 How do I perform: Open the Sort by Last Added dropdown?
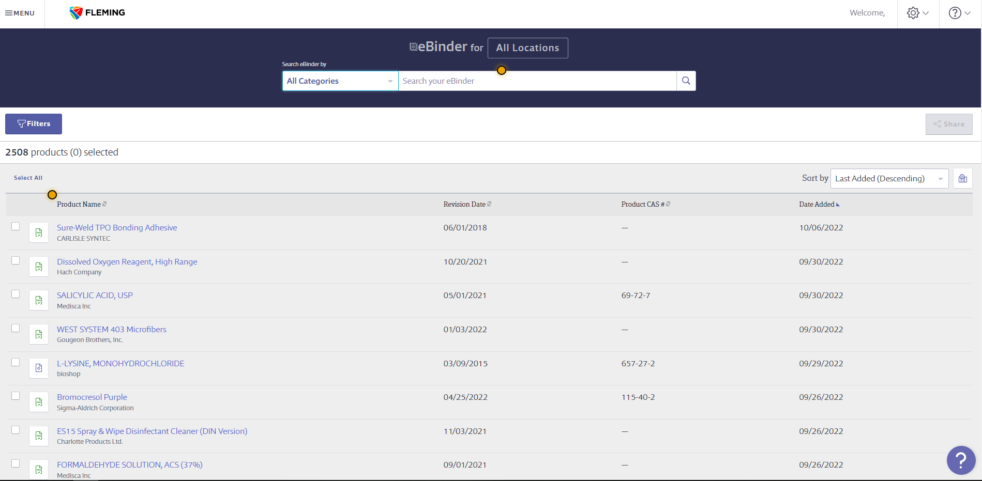[888, 179]
